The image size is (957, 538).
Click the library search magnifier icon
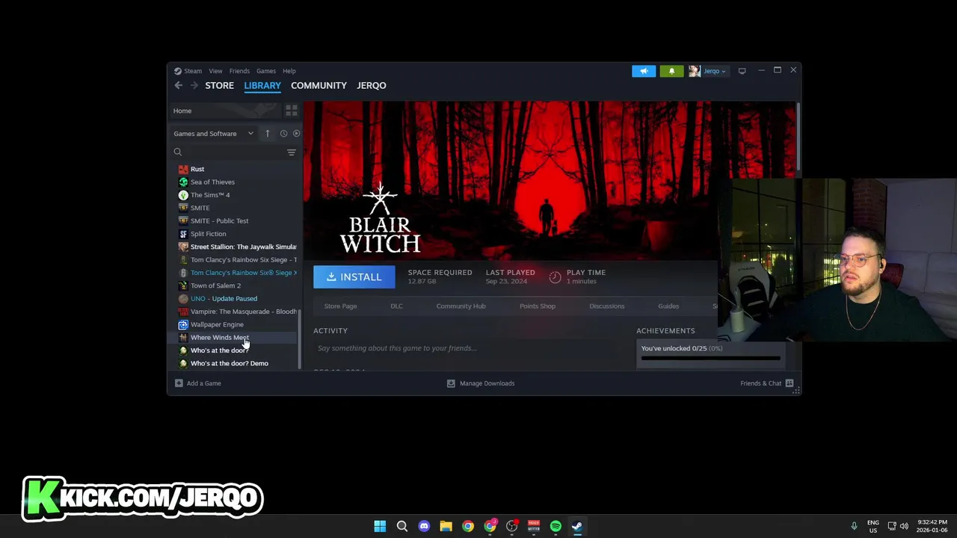tap(178, 152)
